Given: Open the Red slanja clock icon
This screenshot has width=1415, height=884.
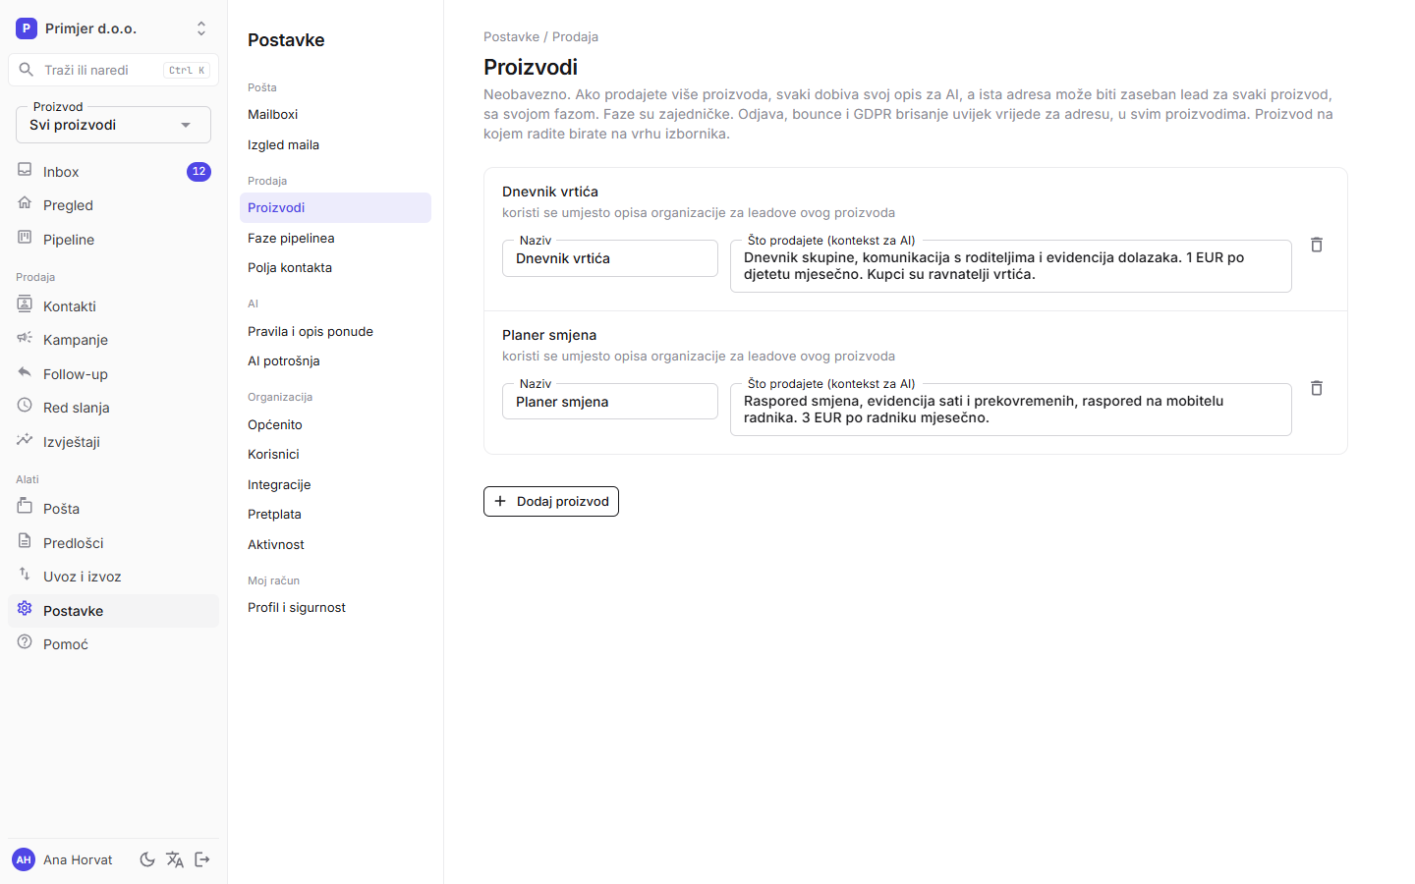Looking at the screenshot, I should (x=25, y=406).
